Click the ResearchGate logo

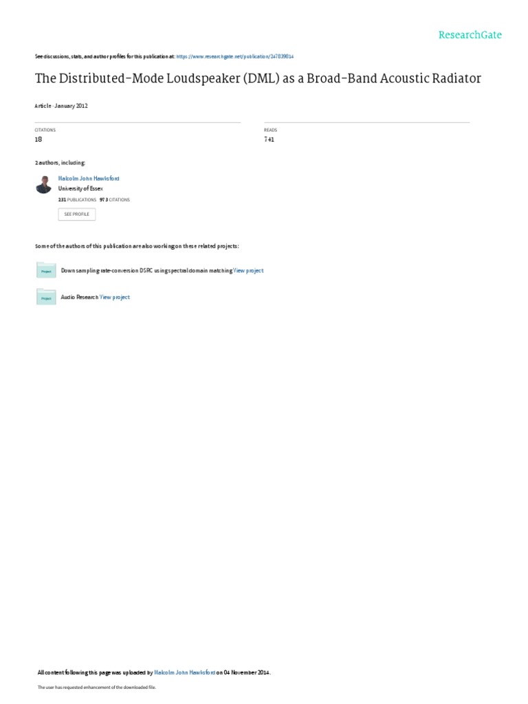[x=470, y=35]
